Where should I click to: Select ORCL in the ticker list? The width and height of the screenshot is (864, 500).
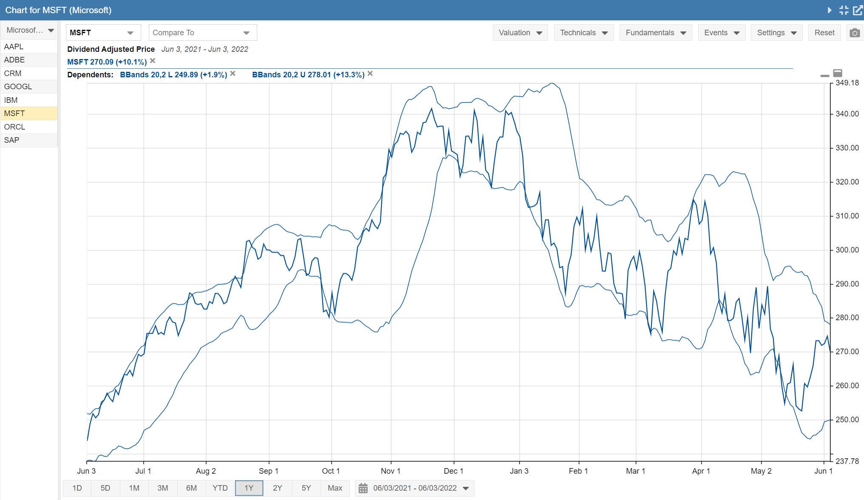29,127
